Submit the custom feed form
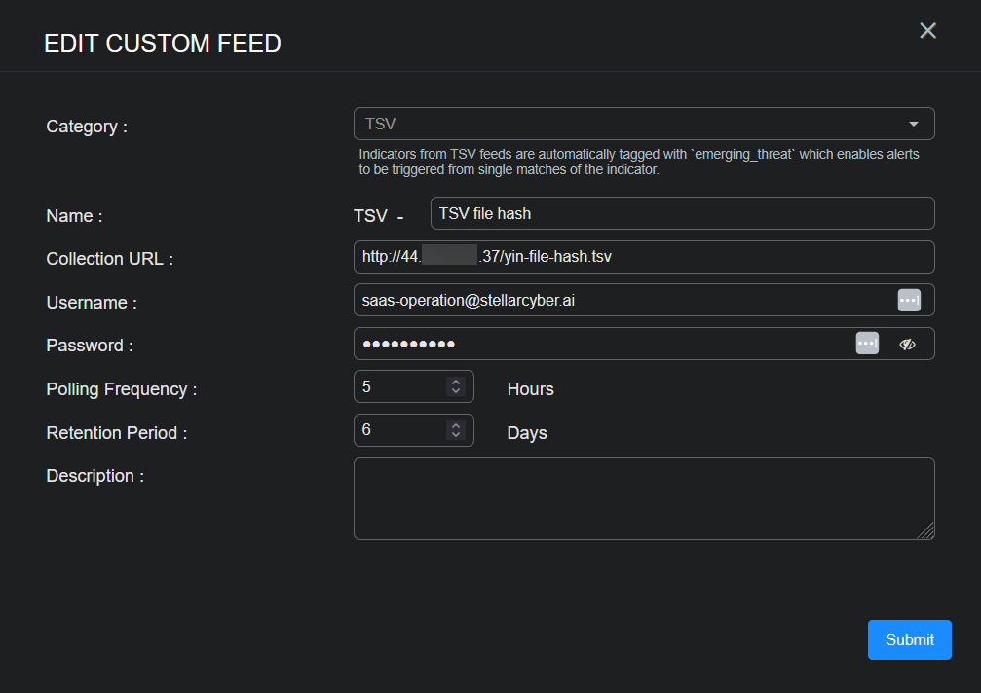Screen dimensions: 981x693 click(x=909, y=639)
